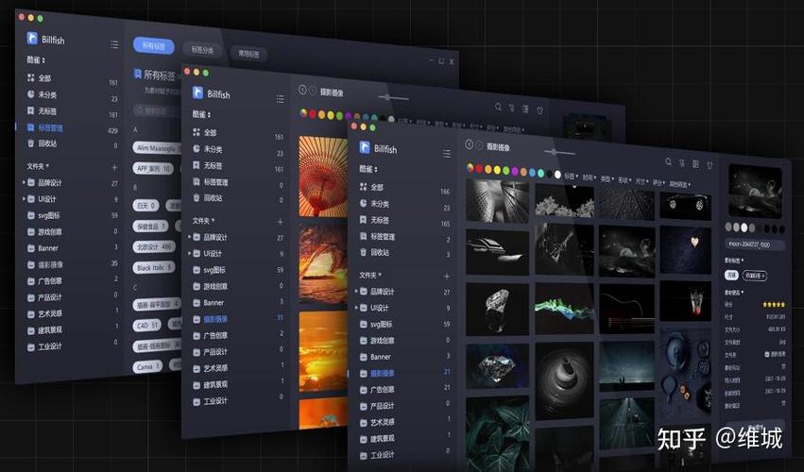Click Black Italic tag in back window
804x472 pixels.
coord(154,267)
